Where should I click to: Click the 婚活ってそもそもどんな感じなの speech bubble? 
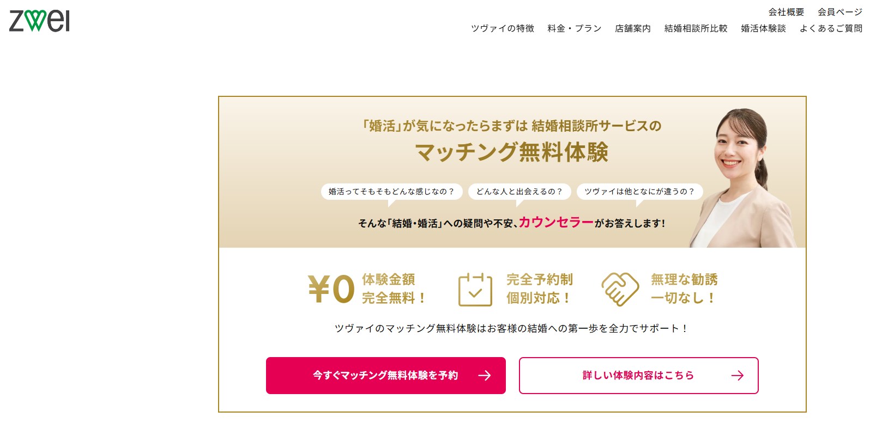391,192
